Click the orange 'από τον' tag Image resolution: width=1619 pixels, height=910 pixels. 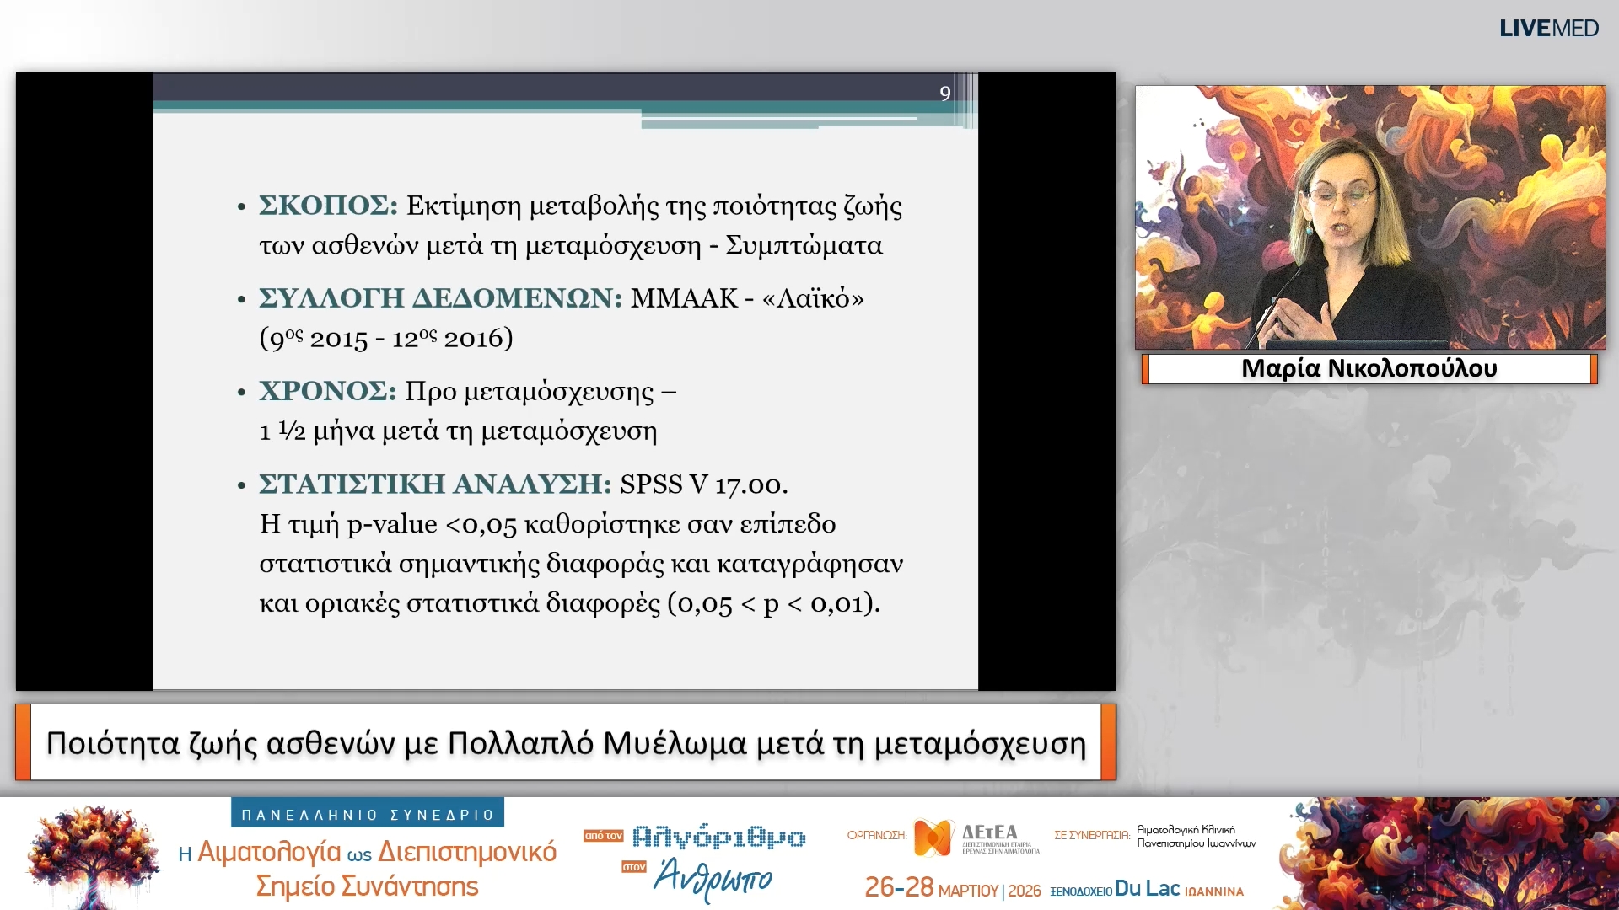603,836
